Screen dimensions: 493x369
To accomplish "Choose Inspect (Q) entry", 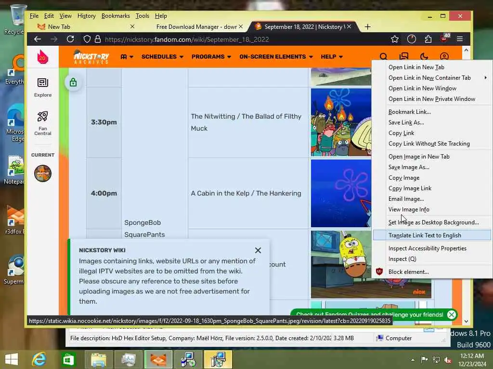I will coord(433,259).
